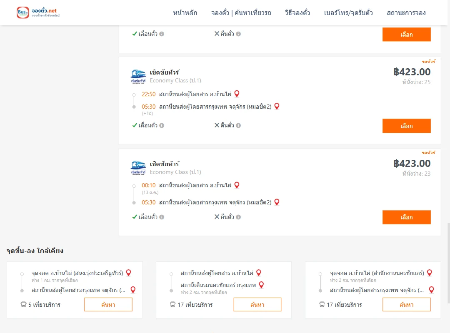
Task: Select the 00:10 departure trip with เลือก
Action: coord(406,217)
